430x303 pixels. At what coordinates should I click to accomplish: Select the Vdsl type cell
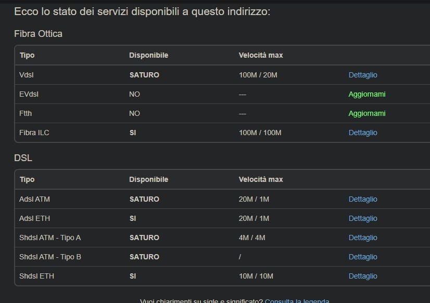pyautogui.click(x=27, y=75)
